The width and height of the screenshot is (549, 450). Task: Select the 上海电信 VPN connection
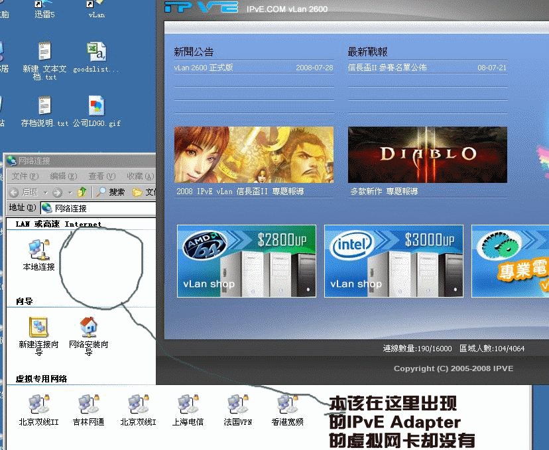(188, 404)
